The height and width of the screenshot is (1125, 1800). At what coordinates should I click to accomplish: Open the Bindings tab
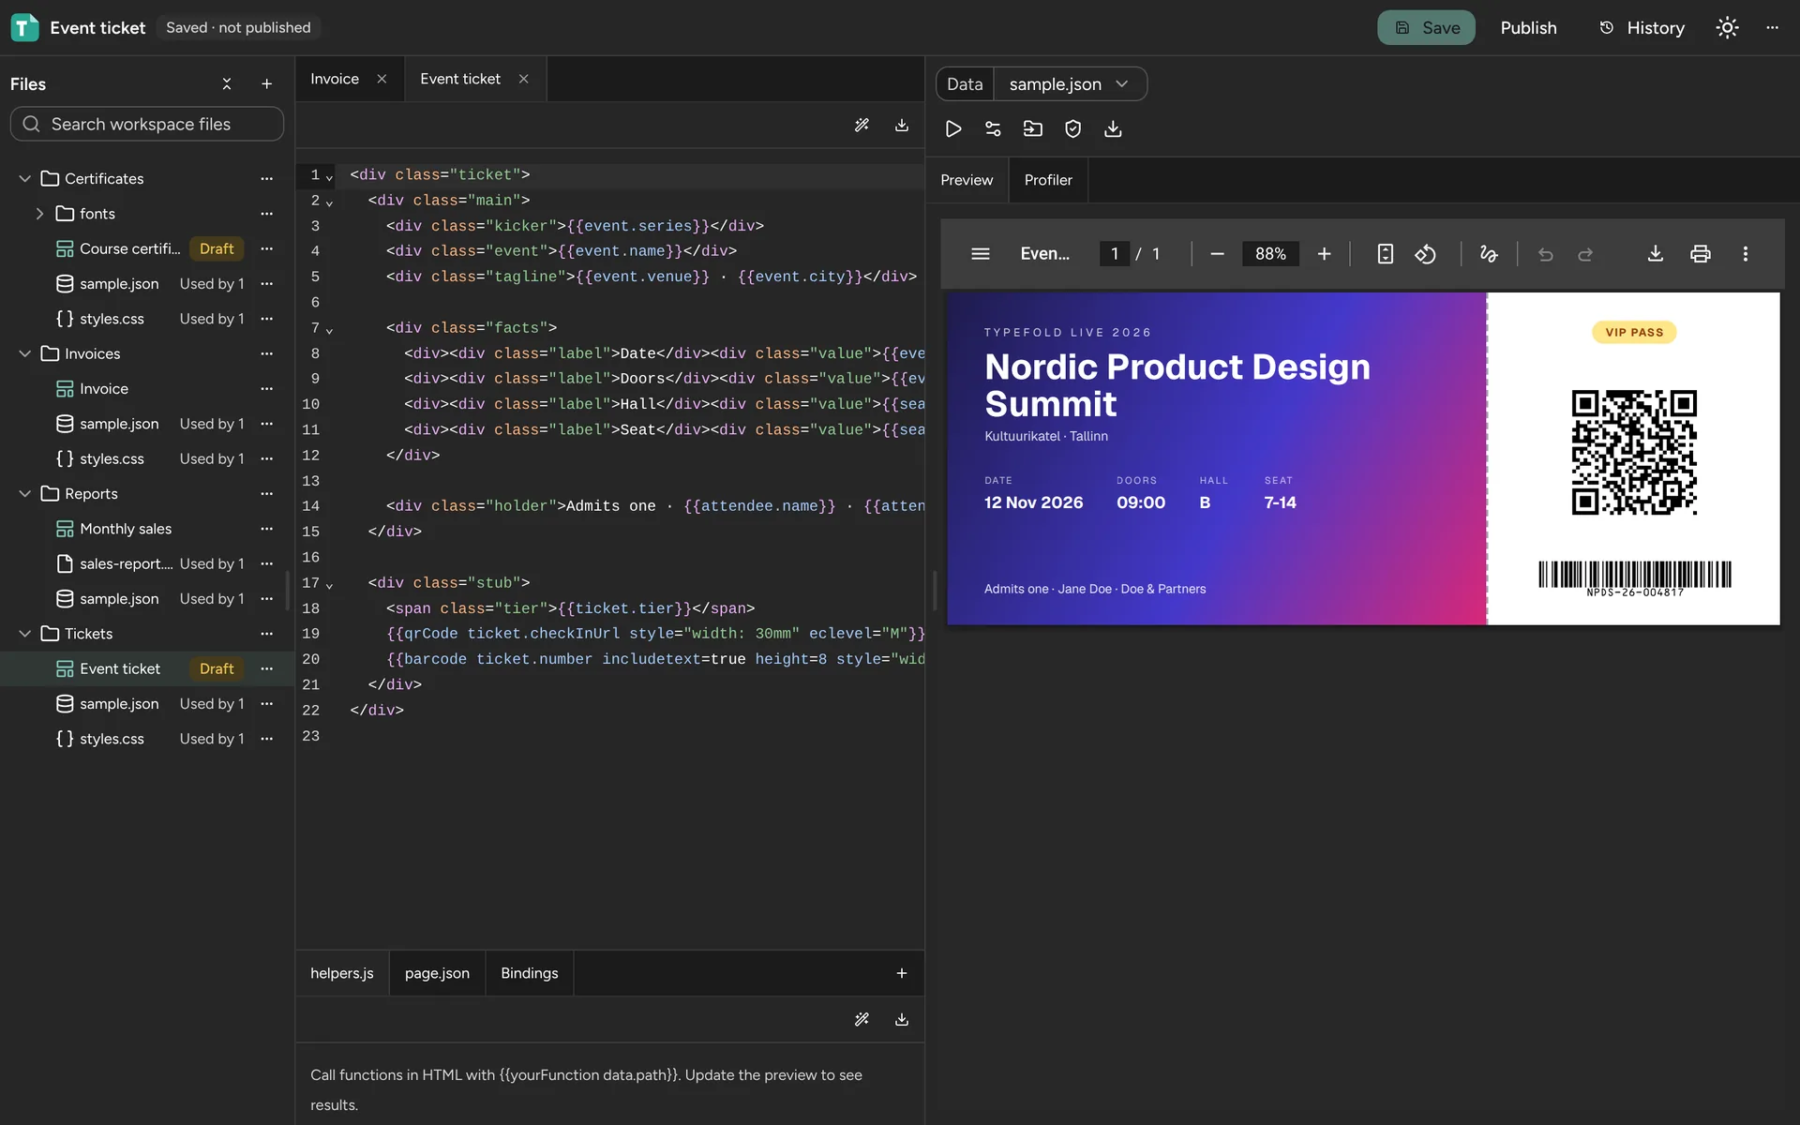point(530,973)
